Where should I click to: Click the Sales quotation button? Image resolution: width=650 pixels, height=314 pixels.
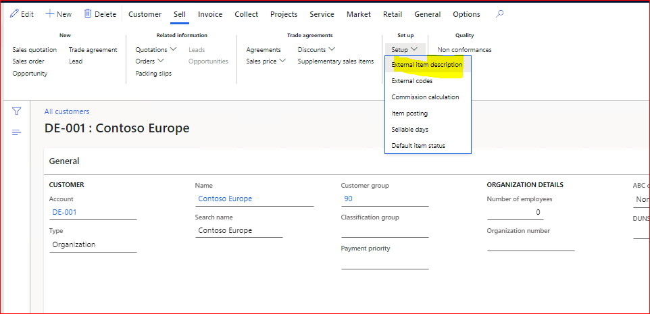point(34,49)
